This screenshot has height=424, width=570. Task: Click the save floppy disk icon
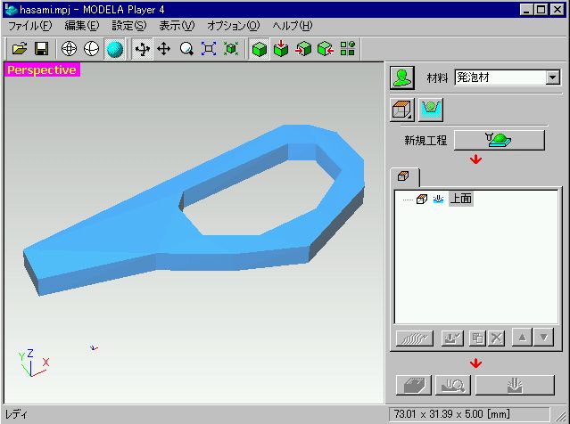[x=40, y=49]
